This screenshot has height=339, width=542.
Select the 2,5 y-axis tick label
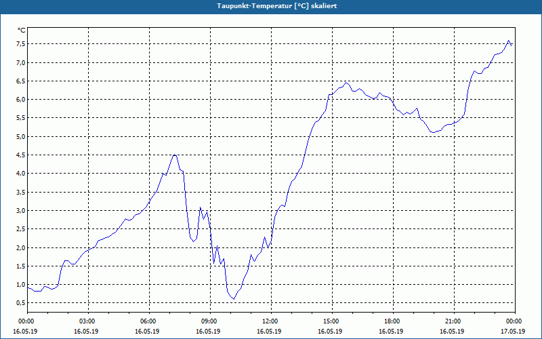point(20,229)
